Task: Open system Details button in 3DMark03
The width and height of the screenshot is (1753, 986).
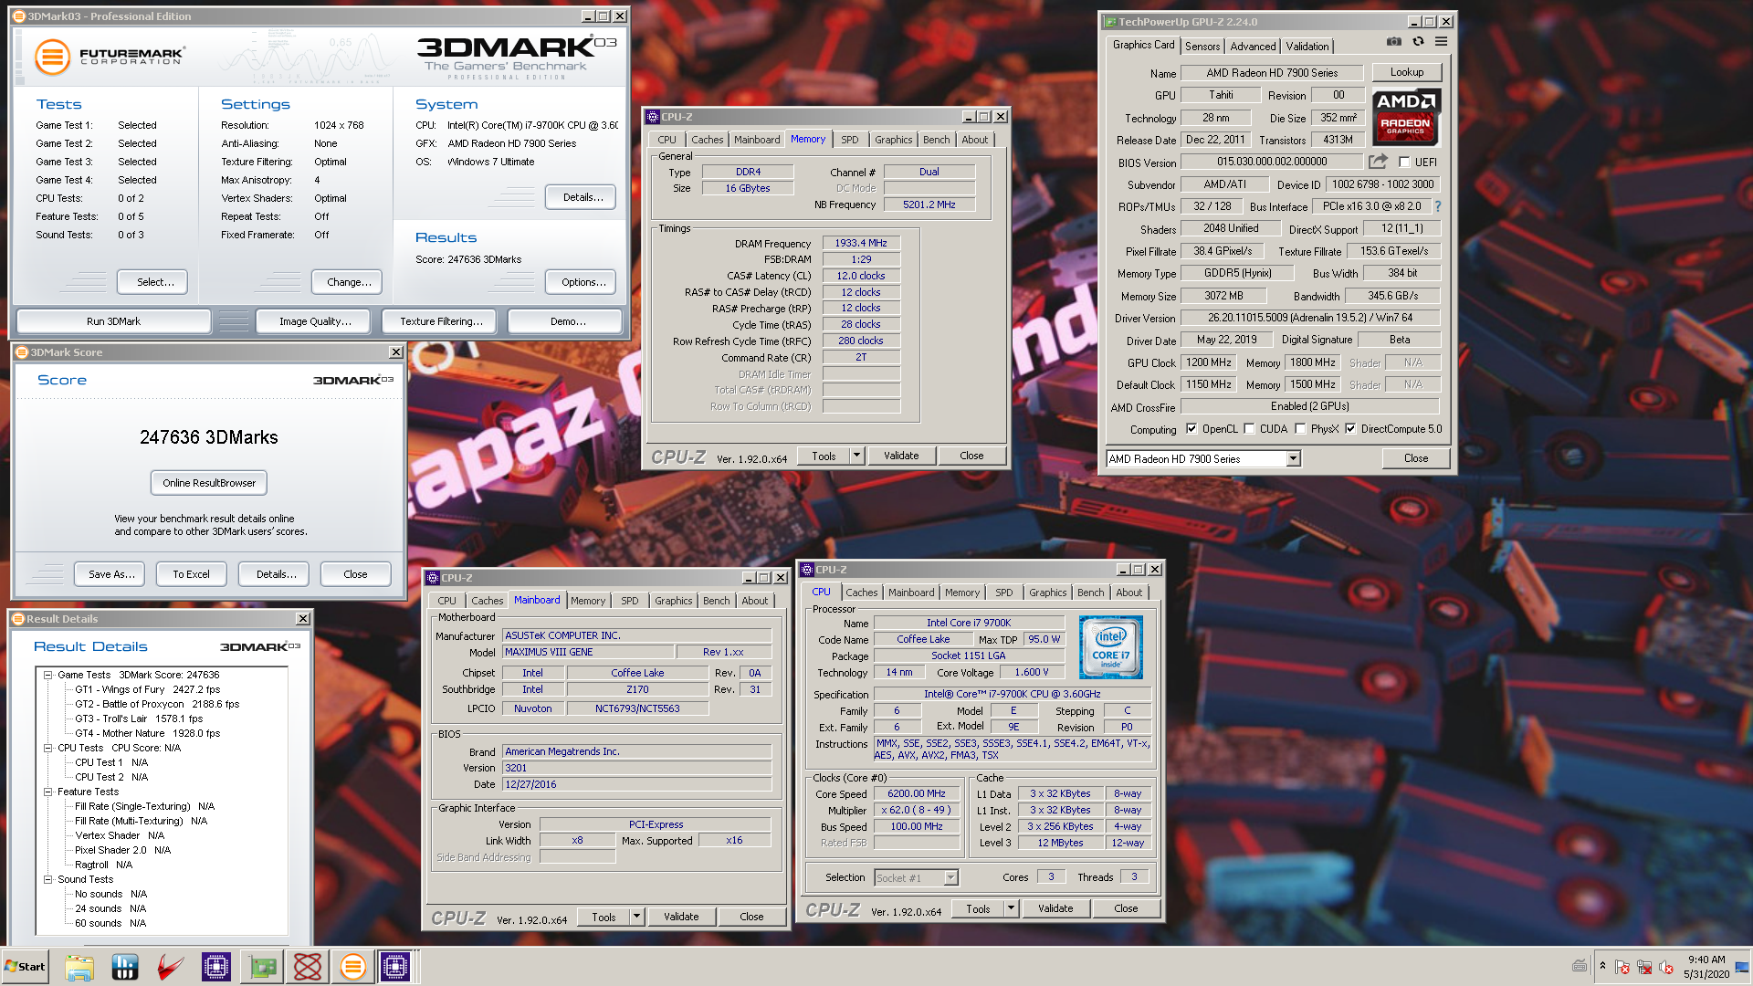Action: 581,197
